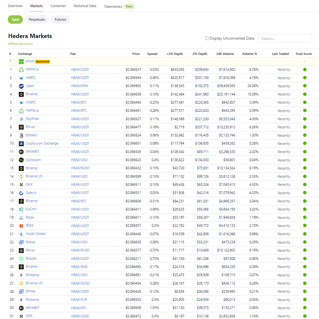This screenshot has width=319, height=319.
Task: Click the Bitazza logo icon
Action: pos(21,259)
